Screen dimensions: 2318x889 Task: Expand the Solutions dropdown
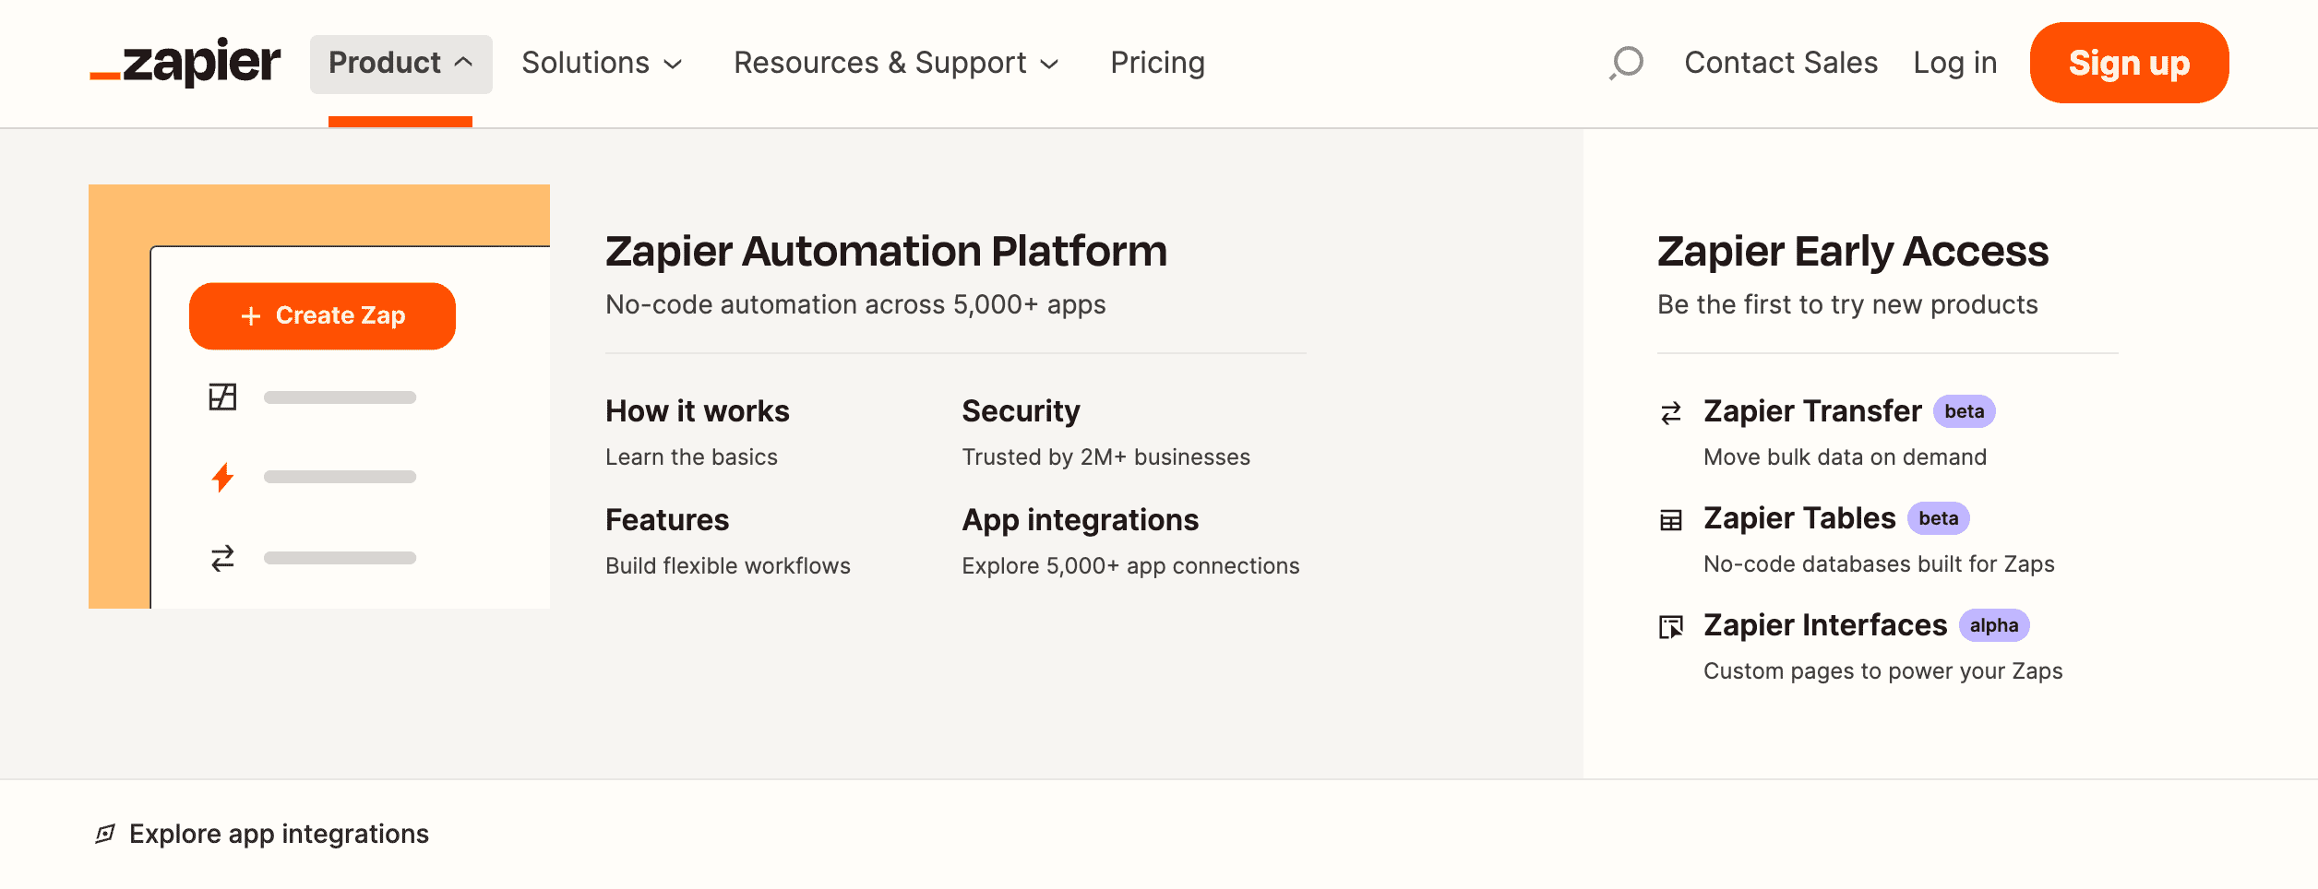(602, 64)
